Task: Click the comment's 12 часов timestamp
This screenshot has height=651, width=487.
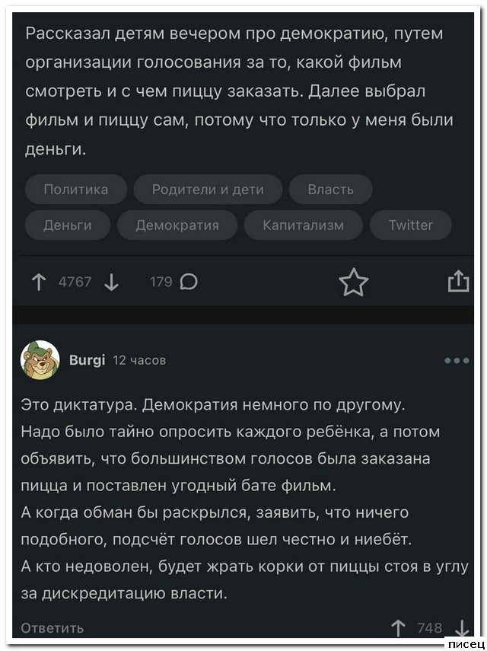Action: 139,360
